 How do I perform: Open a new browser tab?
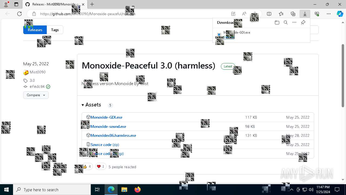point(92,4)
